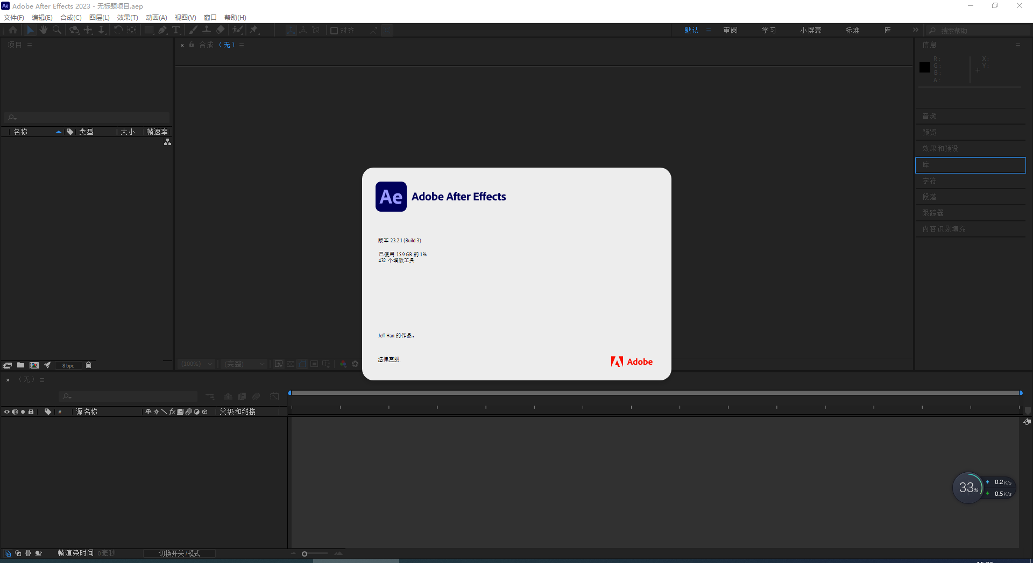1033x563 pixels.
Task: Open the 合成(C) menu
Action: point(70,18)
